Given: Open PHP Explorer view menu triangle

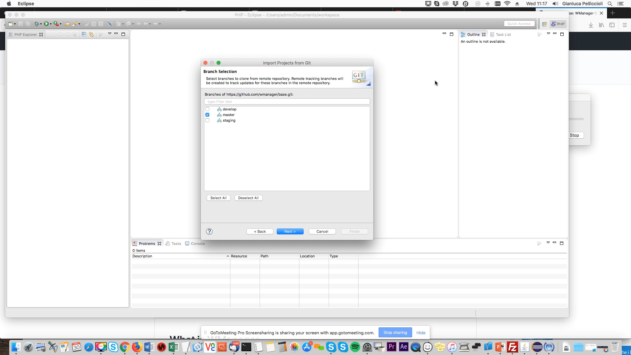Looking at the screenshot, I should tap(110, 34).
